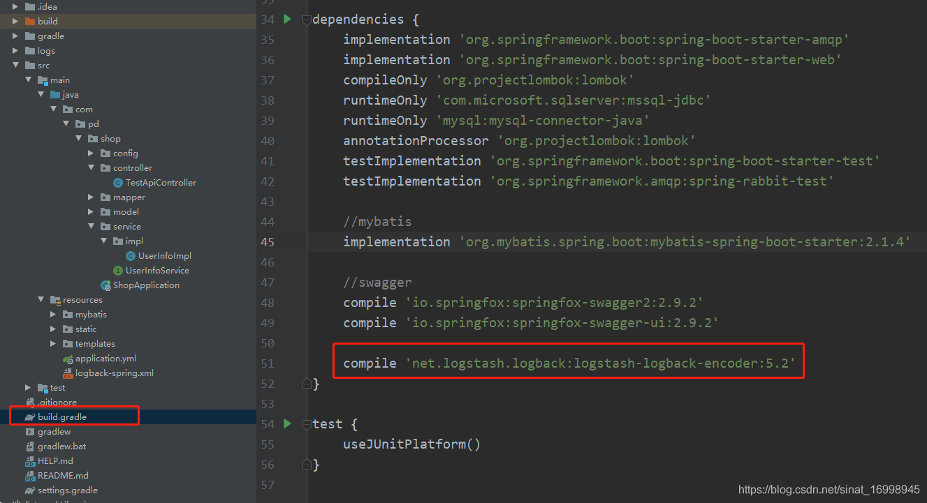Click the gradle folder icon
The width and height of the screenshot is (927, 503).
30,36
